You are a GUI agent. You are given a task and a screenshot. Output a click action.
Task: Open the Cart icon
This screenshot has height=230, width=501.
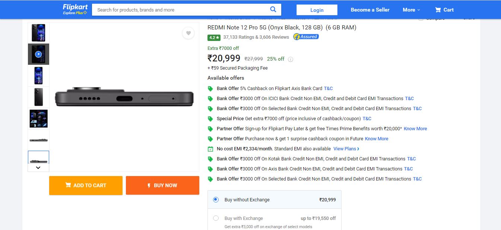coord(438,10)
